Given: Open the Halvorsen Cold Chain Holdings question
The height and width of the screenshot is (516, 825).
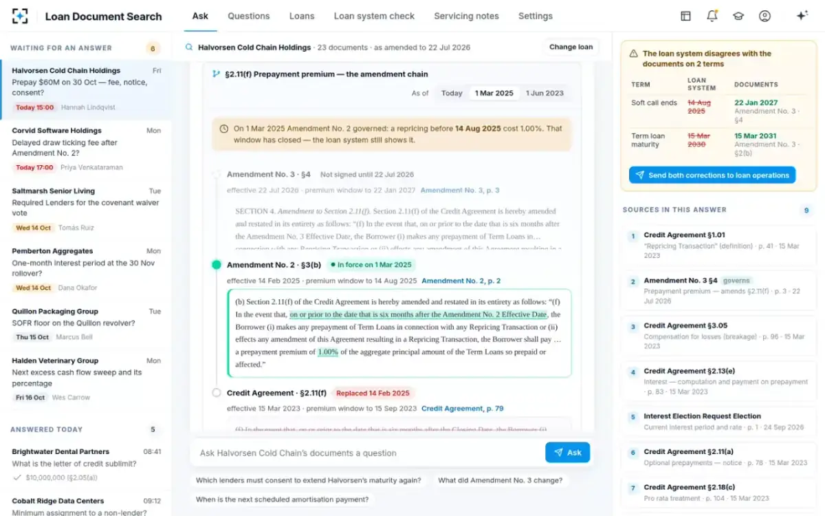Looking at the screenshot, I should (x=86, y=89).
